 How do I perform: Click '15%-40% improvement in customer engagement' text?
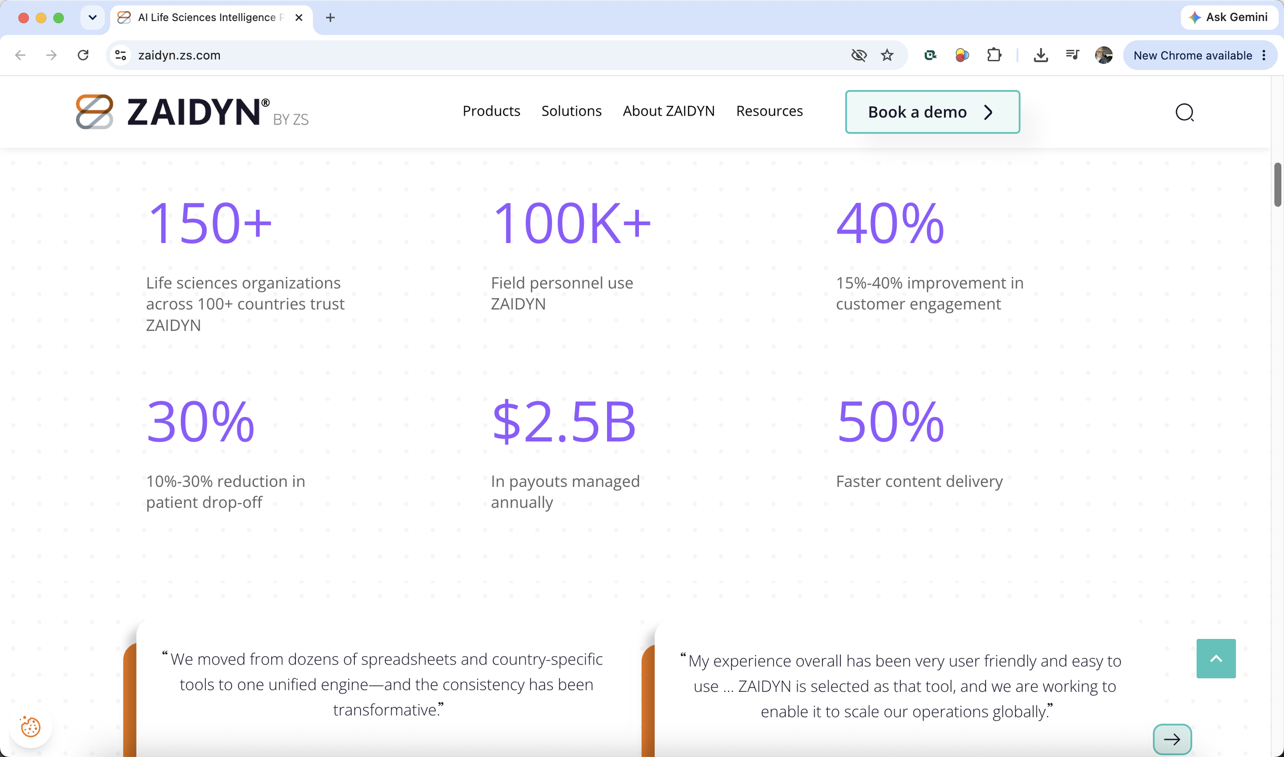930,293
